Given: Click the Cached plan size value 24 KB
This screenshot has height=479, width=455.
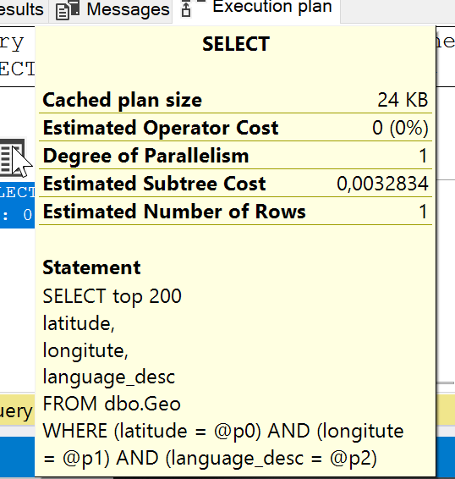Looking at the screenshot, I should coord(403,100).
